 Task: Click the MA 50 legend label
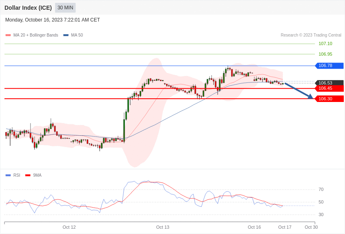[x=77, y=35]
